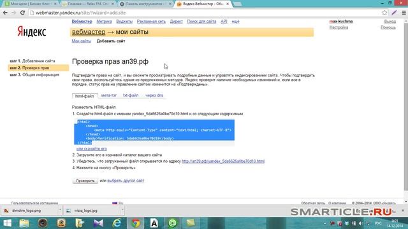Switch to the 'Мои цели' browser tab
The image size is (408, 229).
click(x=31, y=4)
